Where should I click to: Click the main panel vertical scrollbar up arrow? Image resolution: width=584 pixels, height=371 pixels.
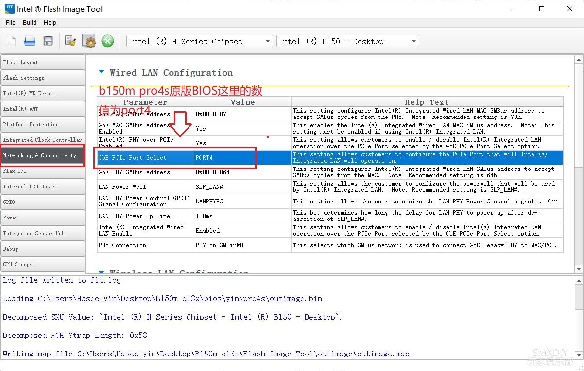point(578,59)
